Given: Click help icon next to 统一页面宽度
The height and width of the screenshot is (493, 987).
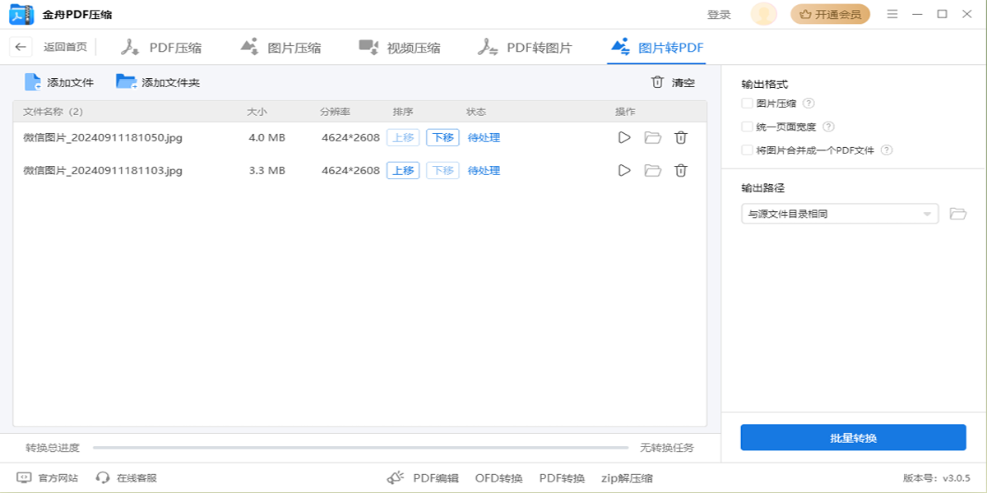Looking at the screenshot, I should [828, 127].
